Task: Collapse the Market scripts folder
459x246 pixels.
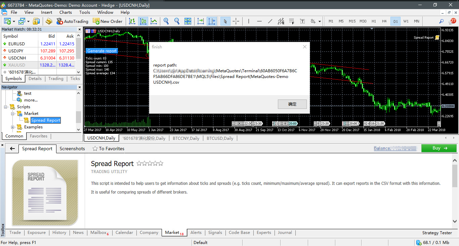Action: (13, 114)
